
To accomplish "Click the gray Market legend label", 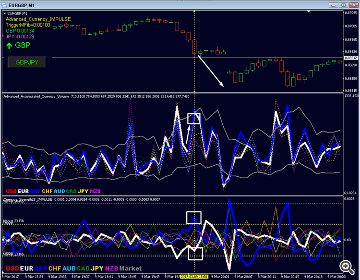I will [131, 268].
